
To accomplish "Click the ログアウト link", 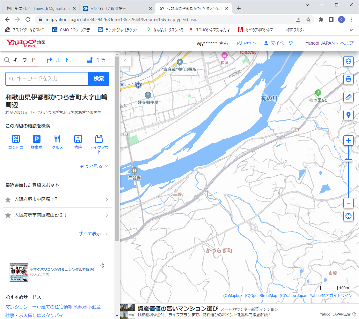I will click(x=245, y=43).
